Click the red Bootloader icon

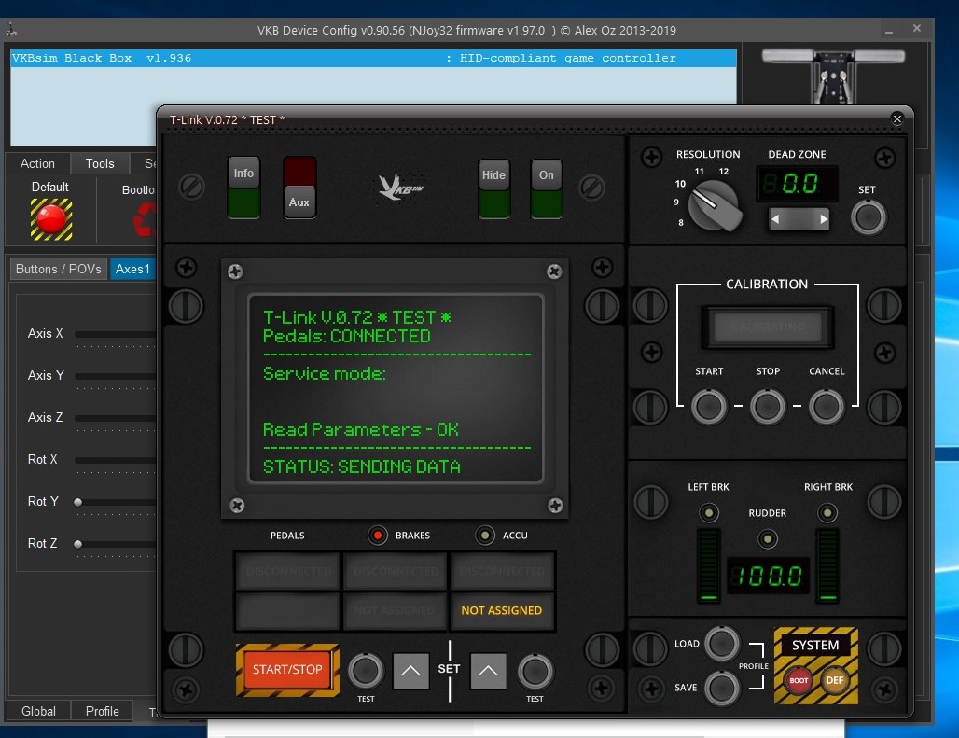145,219
